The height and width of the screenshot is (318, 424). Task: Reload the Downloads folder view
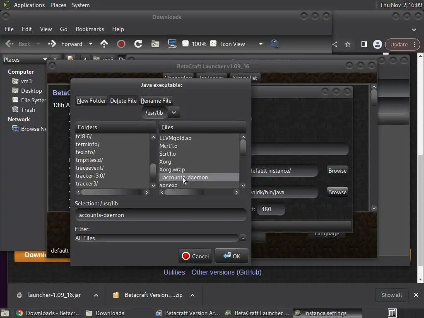click(138, 44)
